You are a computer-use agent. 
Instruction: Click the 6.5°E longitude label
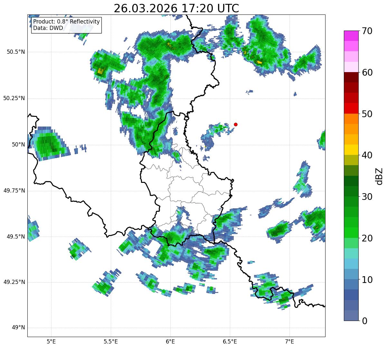click(x=230, y=341)
